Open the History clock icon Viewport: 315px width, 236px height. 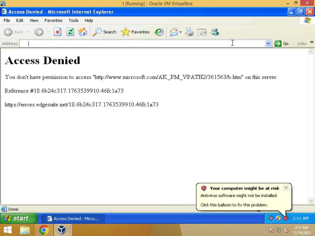(159, 32)
